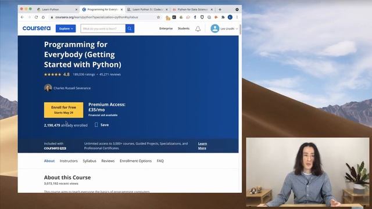Screen dimensions: 372x209
Task: Select the About section tab
Action: (49, 161)
